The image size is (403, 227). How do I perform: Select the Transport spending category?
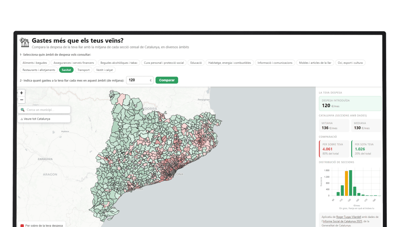coord(83,70)
